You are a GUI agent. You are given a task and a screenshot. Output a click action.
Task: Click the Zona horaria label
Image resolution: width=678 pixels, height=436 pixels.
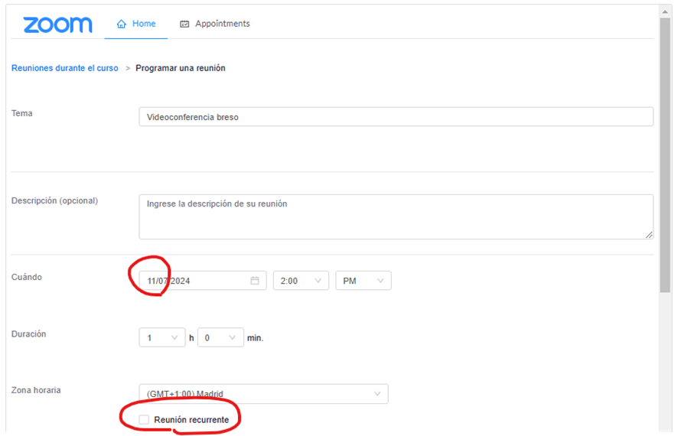coord(36,390)
